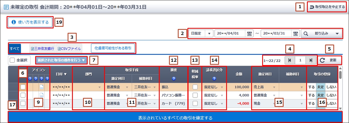This screenshot has width=349, height=123.
Task: Show 重複可能性がある取引
Action: pyautogui.click(x=113, y=48)
